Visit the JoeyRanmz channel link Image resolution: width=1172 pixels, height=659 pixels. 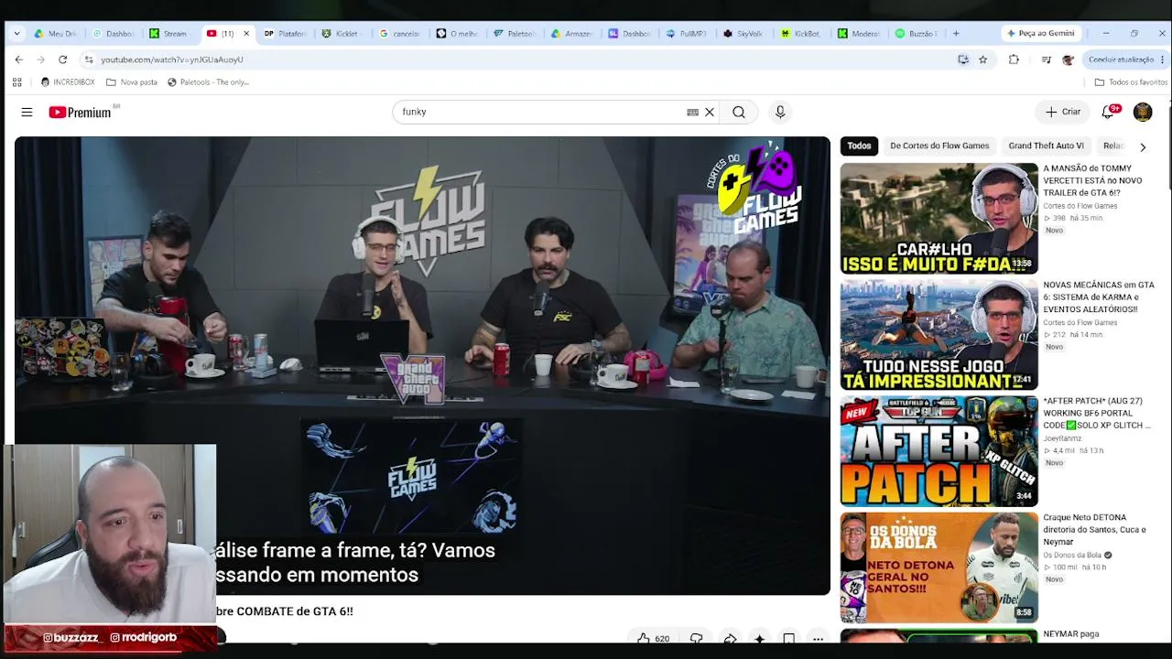(x=1063, y=438)
